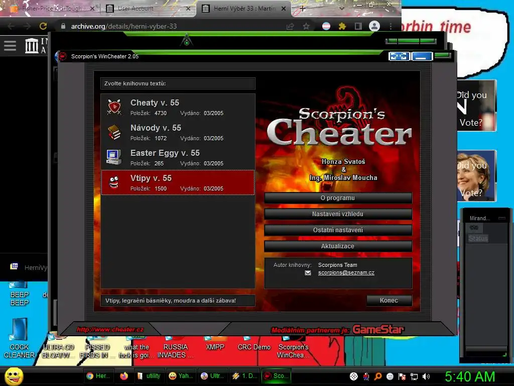Expand the tab search chevron in Chrome
514x386 pixels.
coord(341,9)
